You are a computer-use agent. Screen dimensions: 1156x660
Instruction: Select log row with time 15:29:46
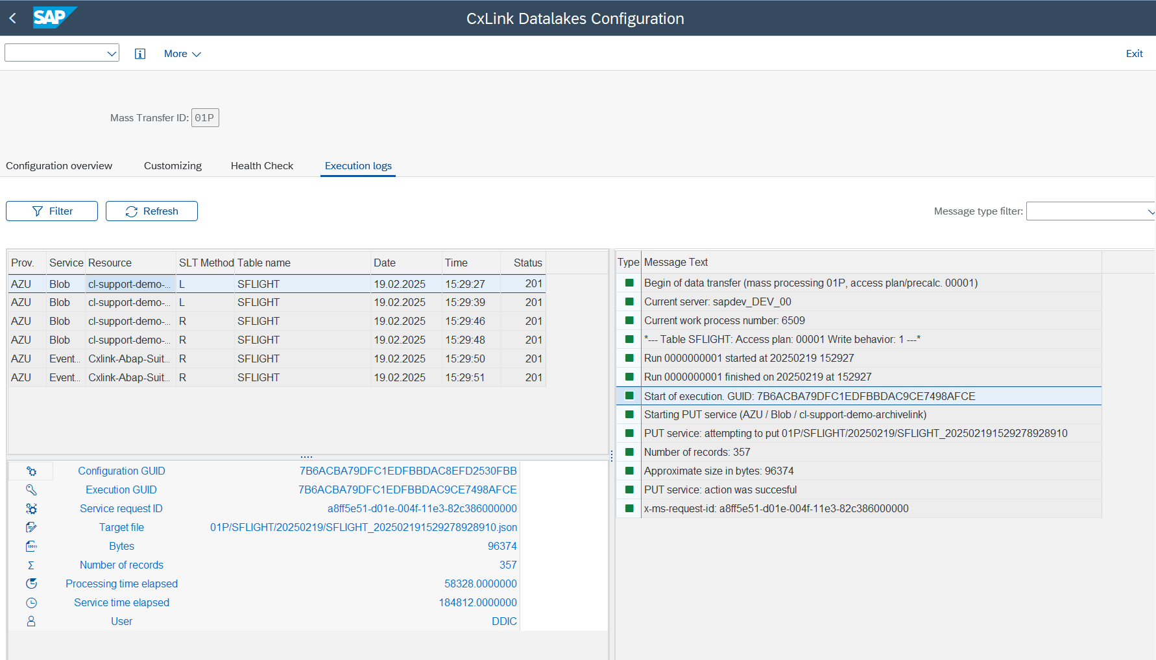point(277,322)
